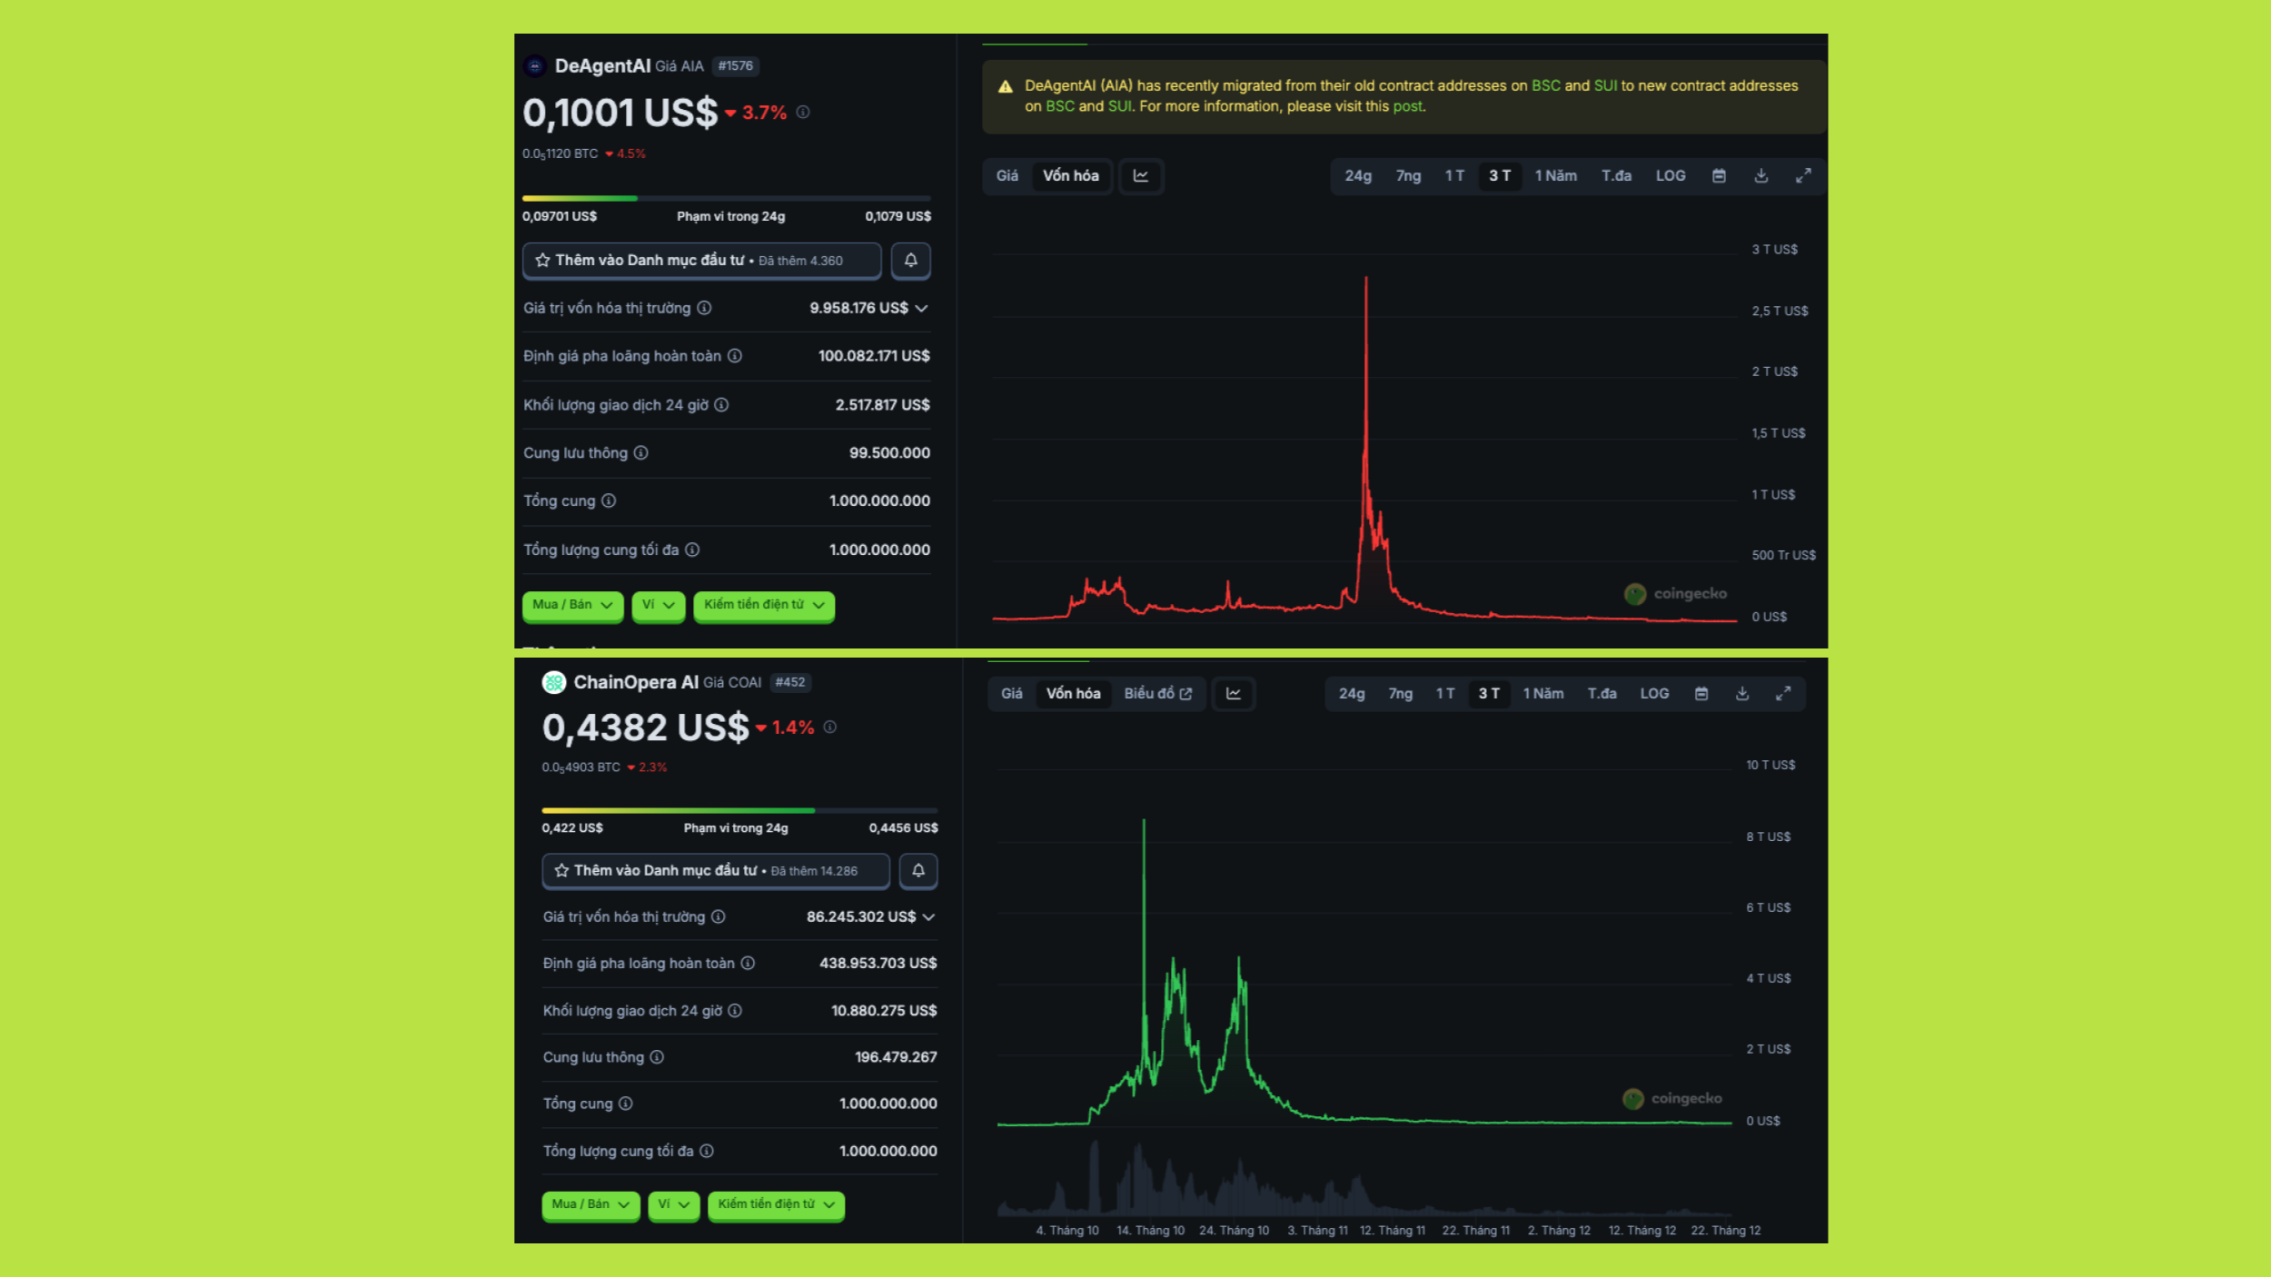Click the info icon beside Cung lưu thông 99.500.000
2271x1277 pixels.
(x=641, y=452)
